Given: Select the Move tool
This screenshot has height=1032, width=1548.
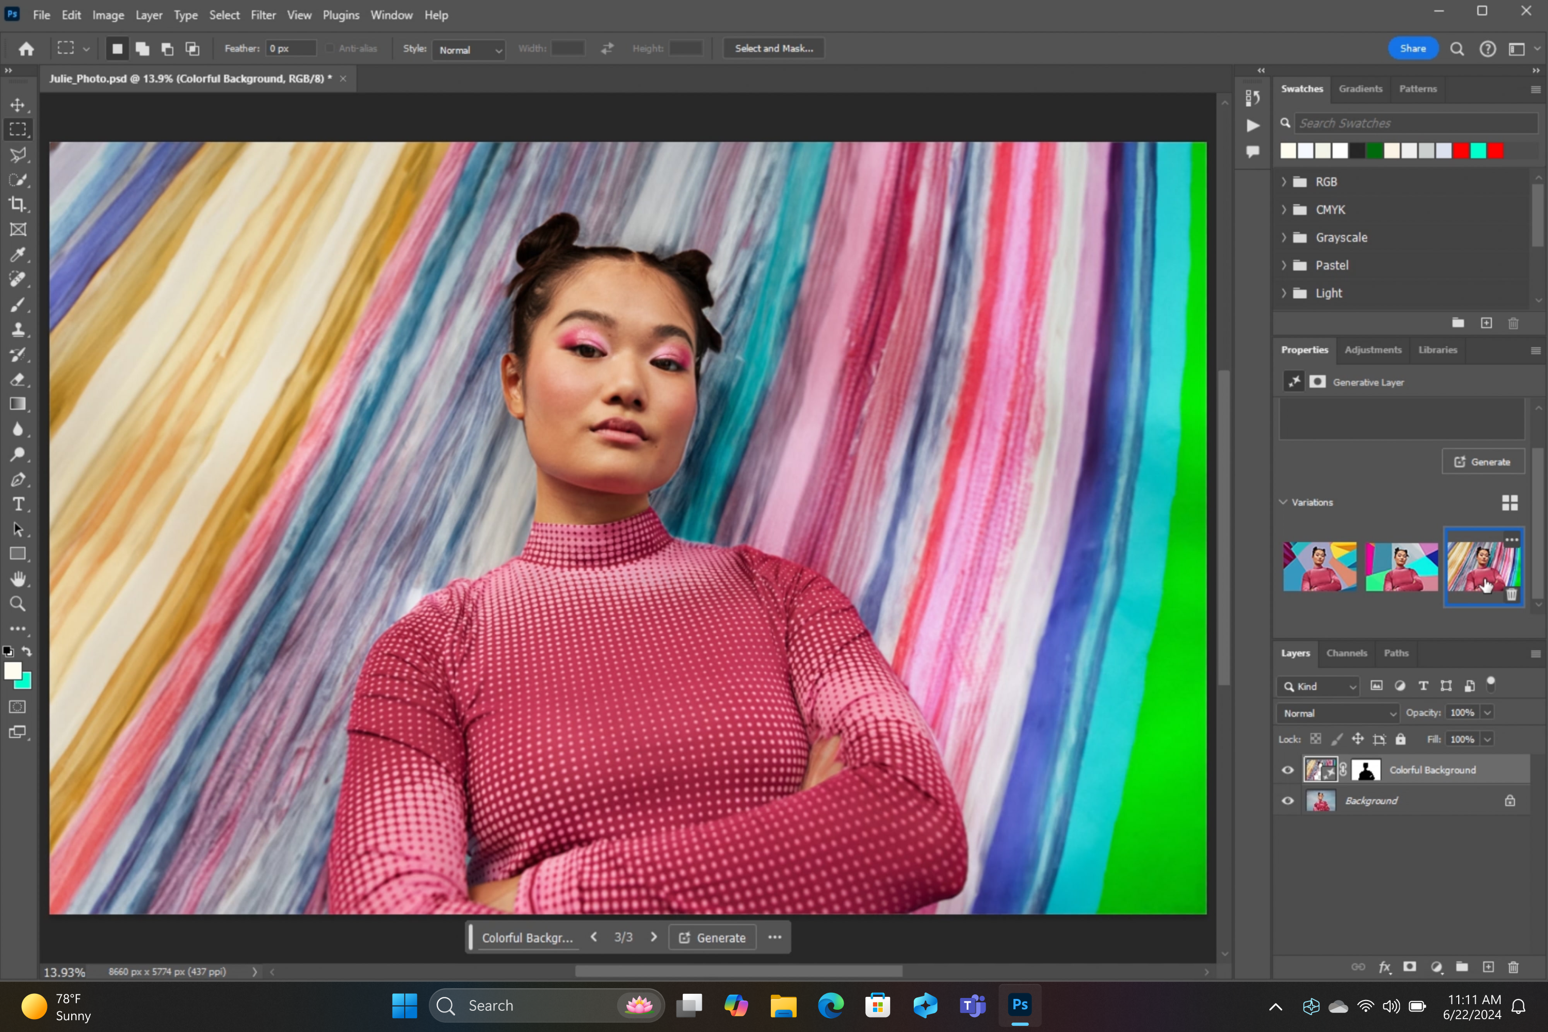Looking at the screenshot, I should (x=17, y=104).
